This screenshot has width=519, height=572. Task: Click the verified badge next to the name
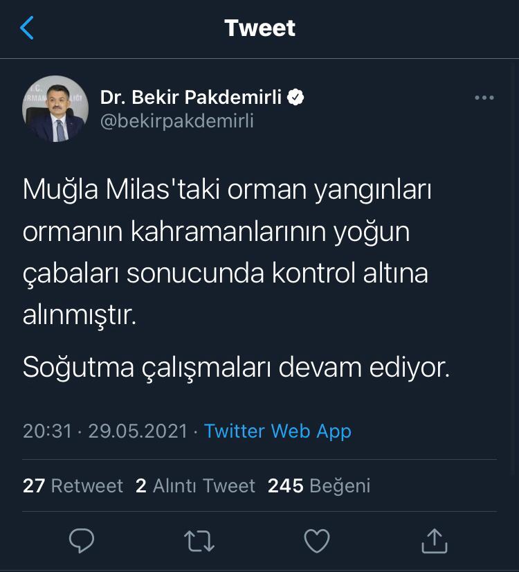point(296,96)
